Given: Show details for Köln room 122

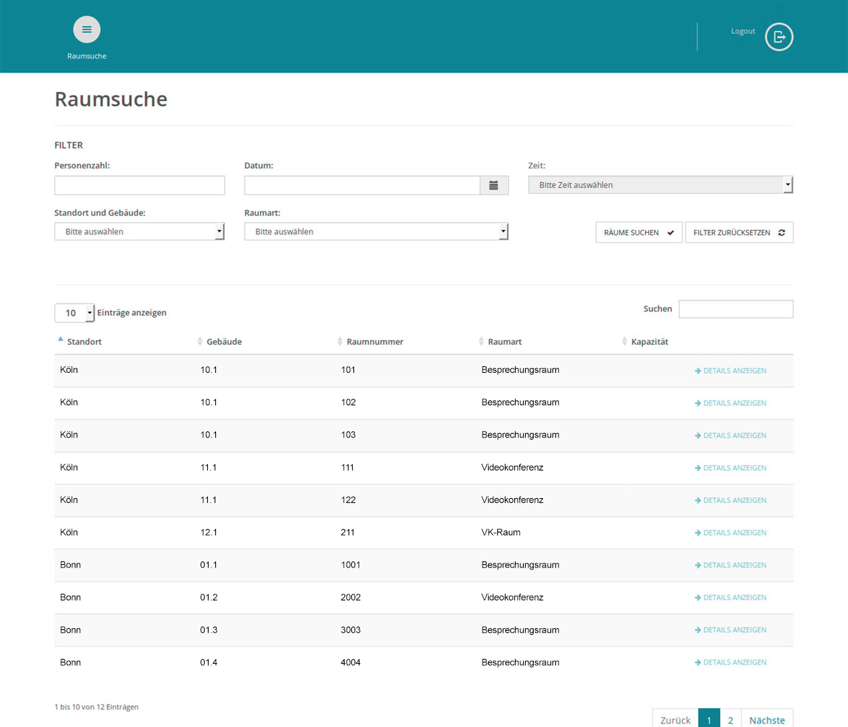Looking at the screenshot, I should pyautogui.click(x=730, y=500).
